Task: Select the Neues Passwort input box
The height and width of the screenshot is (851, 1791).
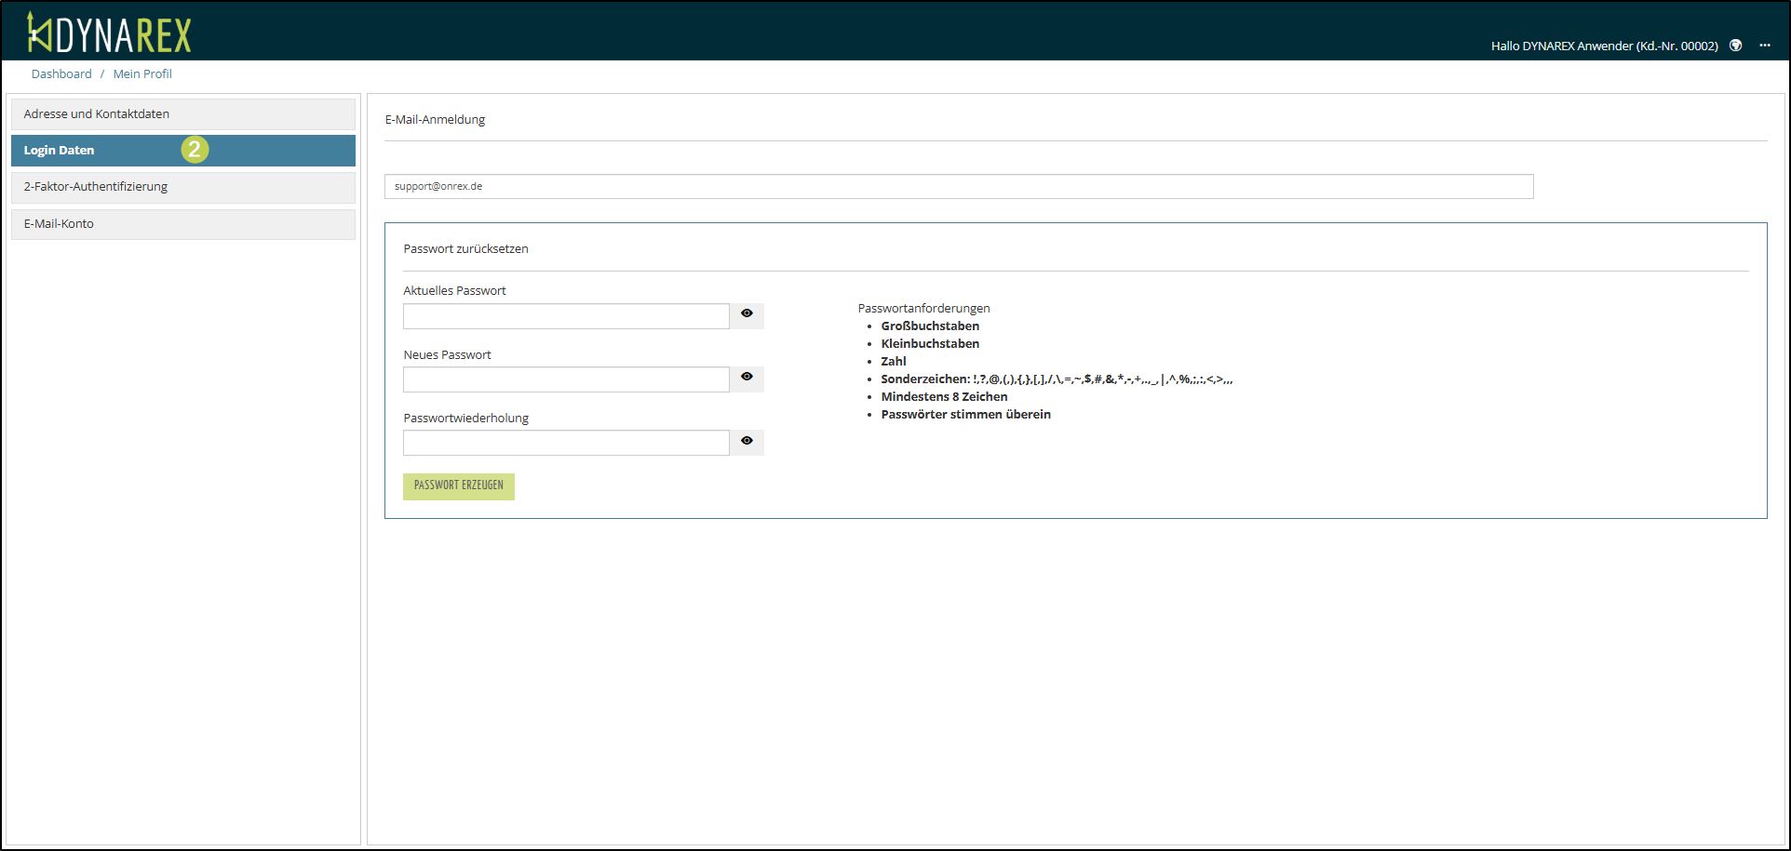Action: pos(566,379)
